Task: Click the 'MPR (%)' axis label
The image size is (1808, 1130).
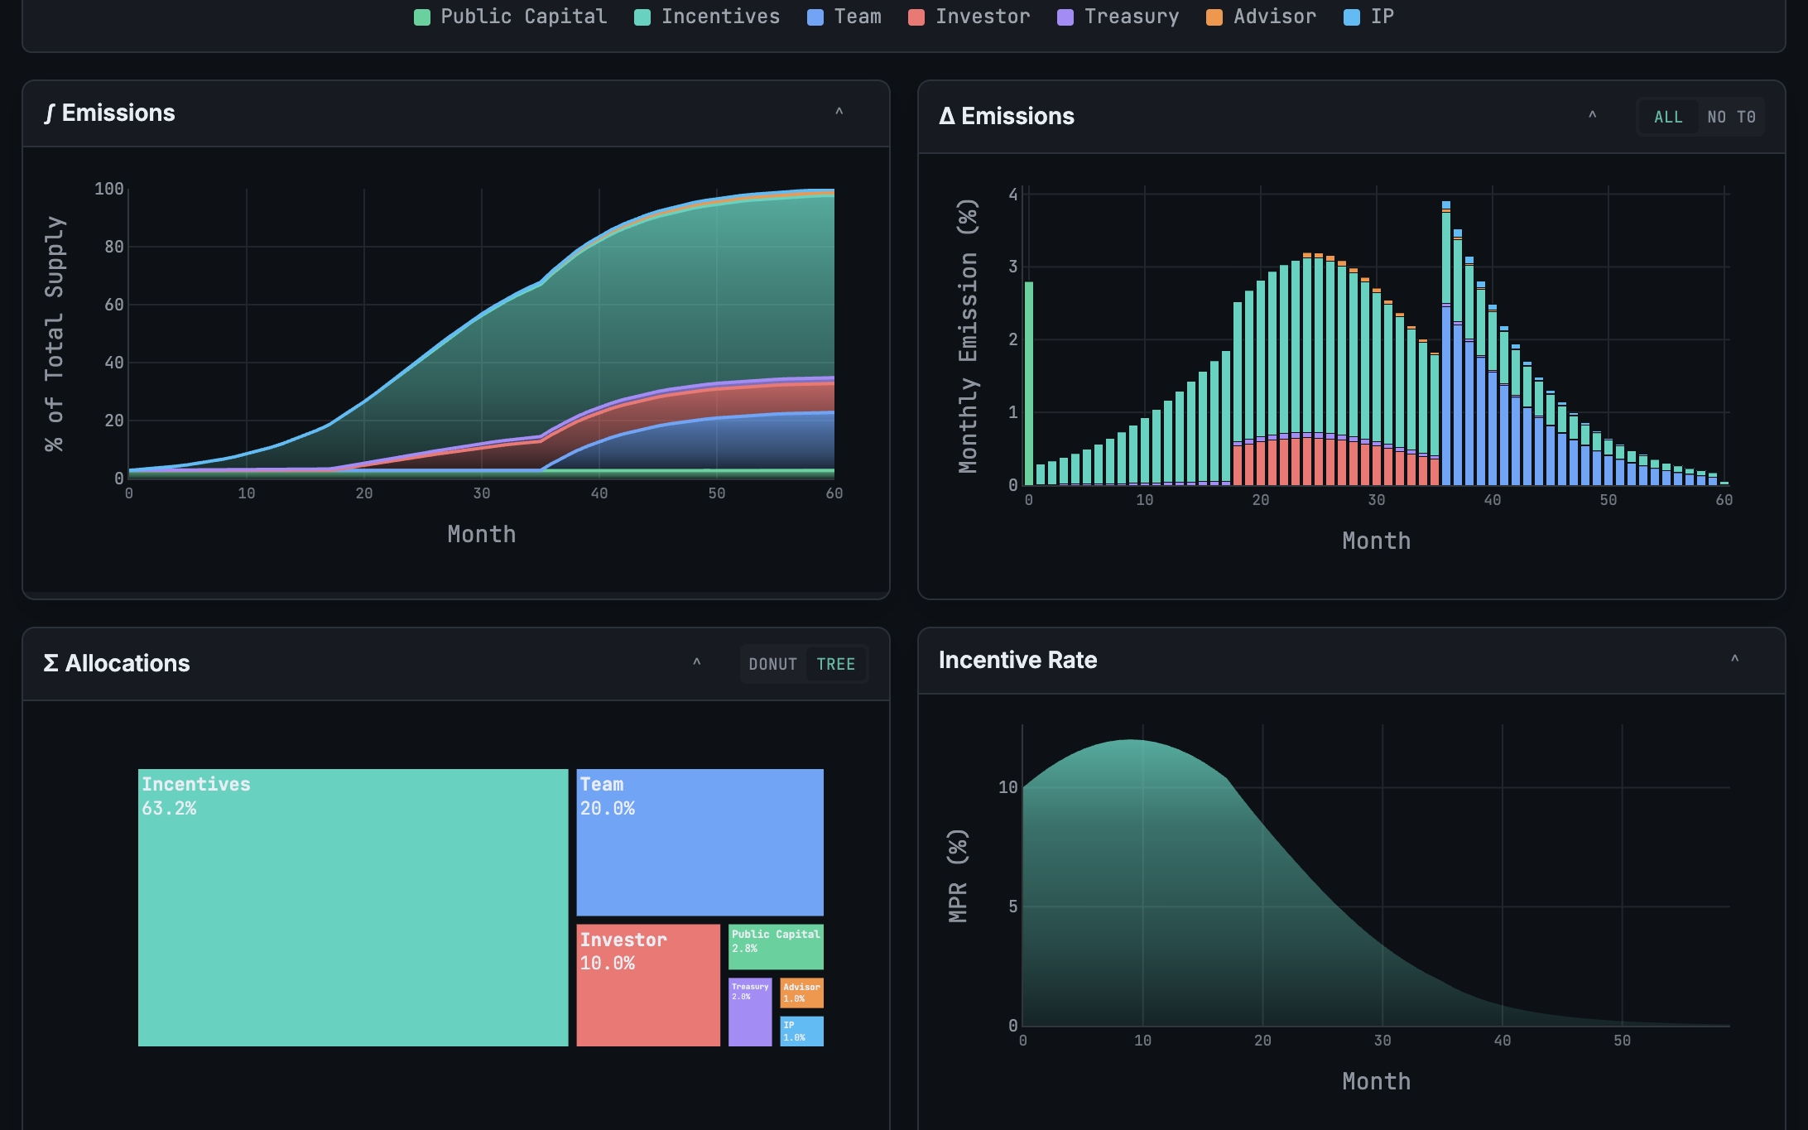Action: point(958,876)
